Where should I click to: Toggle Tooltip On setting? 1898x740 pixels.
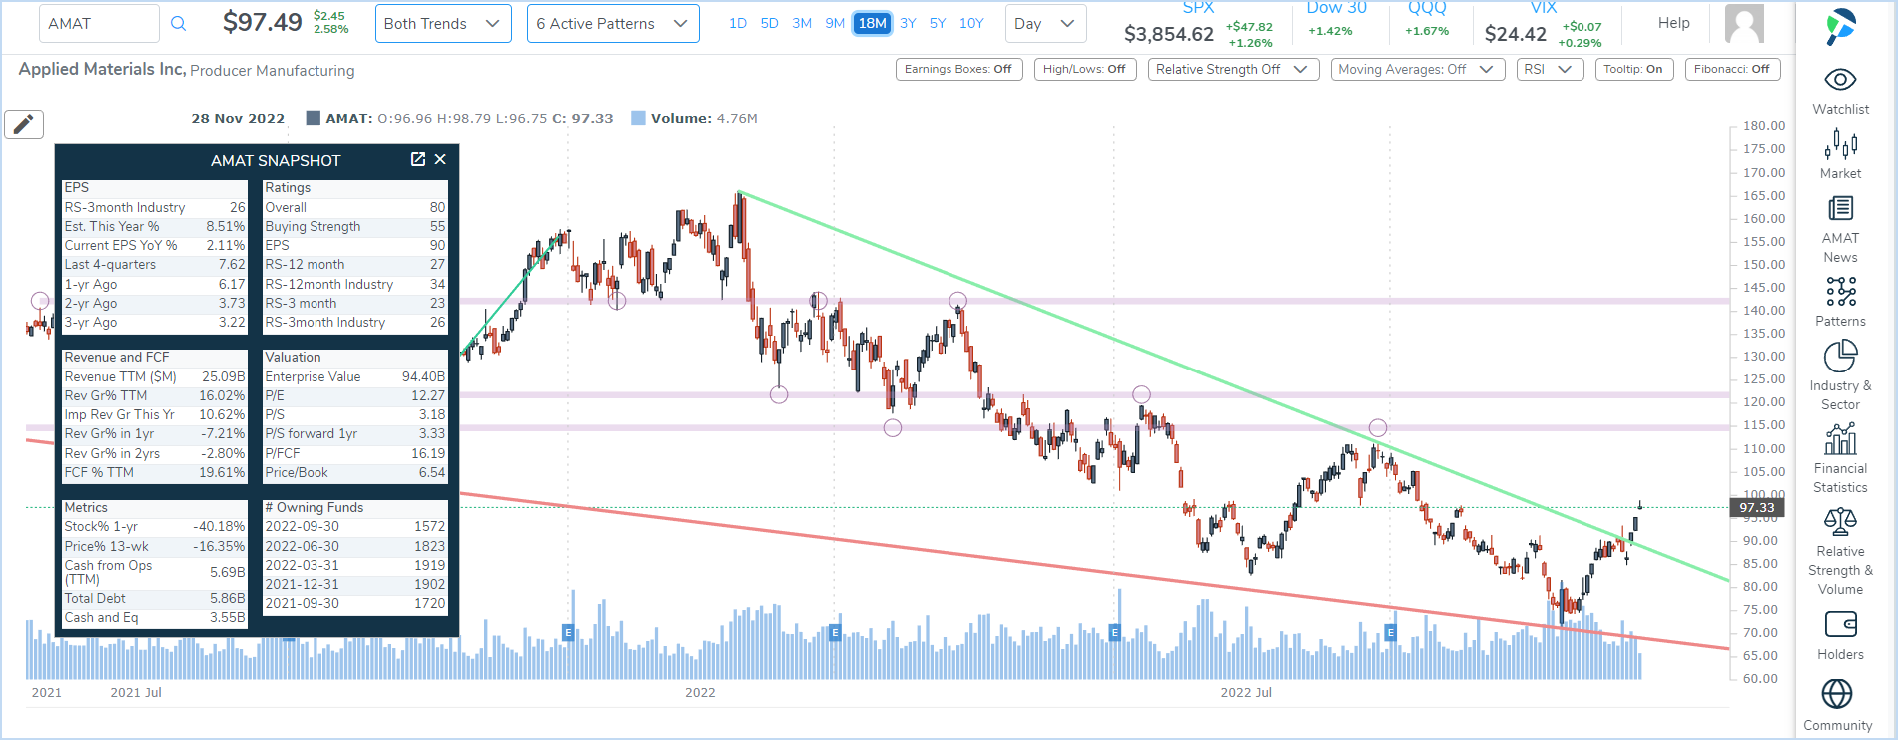click(x=1633, y=69)
